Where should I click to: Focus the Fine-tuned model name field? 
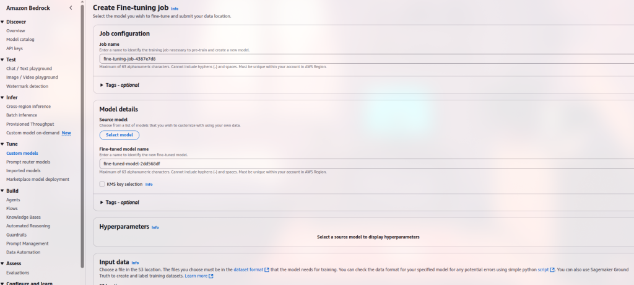point(365,164)
